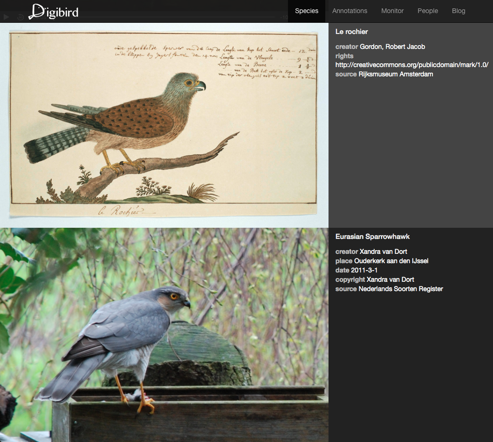The width and height of the screenshot is (493, 442).
Task: Switch to the Annotations tab
Action: point(349,11)
